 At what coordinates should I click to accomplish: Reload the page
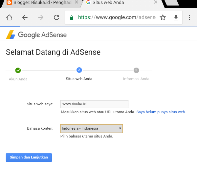pyautogui.click(x=56, y=17)
